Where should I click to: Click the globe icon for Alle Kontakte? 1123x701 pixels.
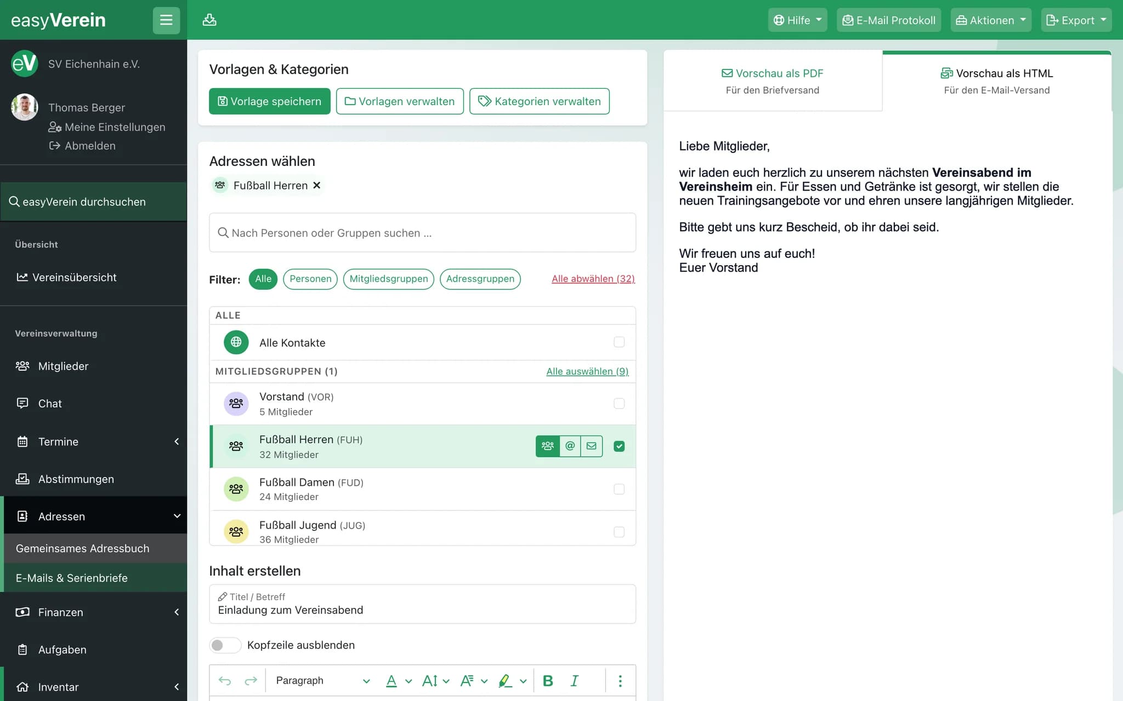236,342
